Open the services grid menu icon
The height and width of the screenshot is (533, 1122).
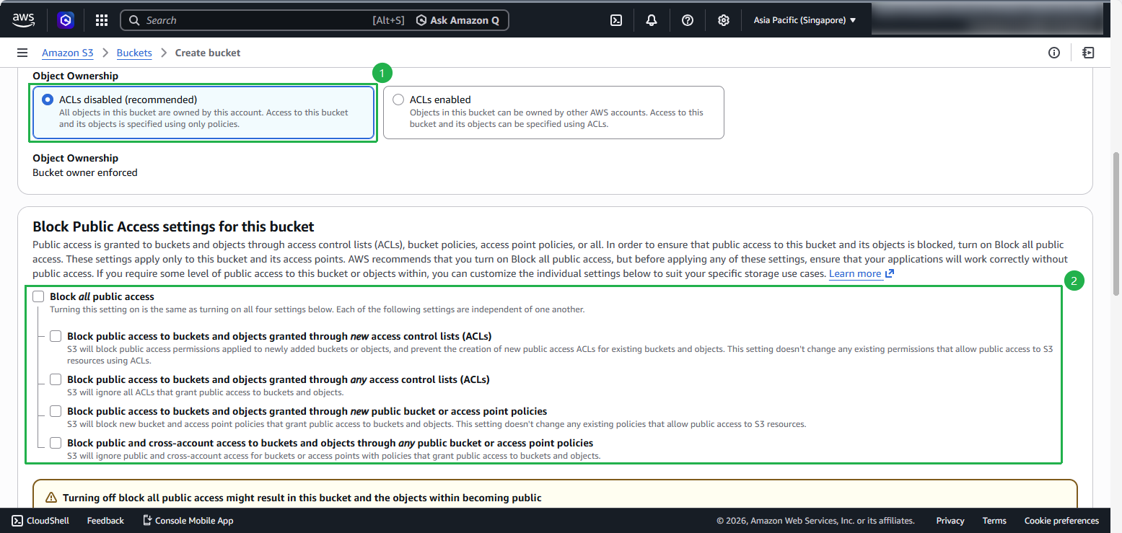tap(102, 20)
